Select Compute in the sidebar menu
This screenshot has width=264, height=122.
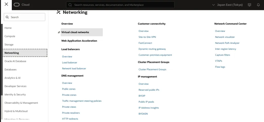pos(10,36)
